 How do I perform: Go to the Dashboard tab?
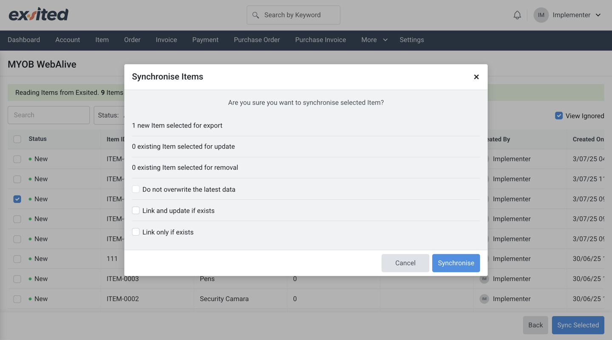[24, 40]
